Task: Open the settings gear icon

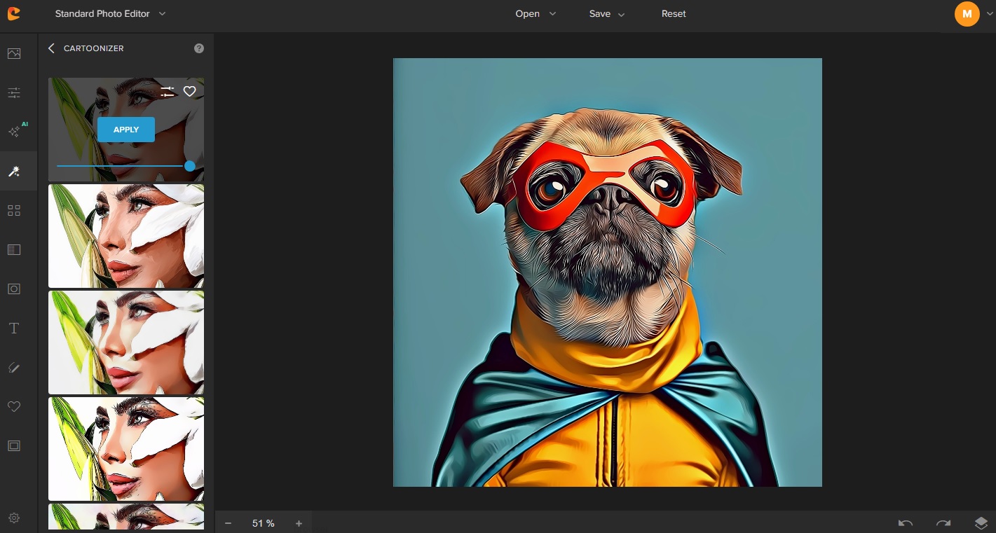Action: click(x=14, y=518)
